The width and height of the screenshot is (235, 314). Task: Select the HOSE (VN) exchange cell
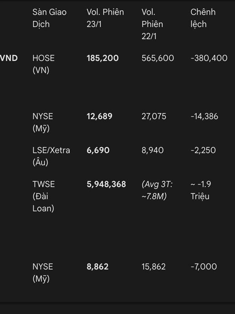43,64
